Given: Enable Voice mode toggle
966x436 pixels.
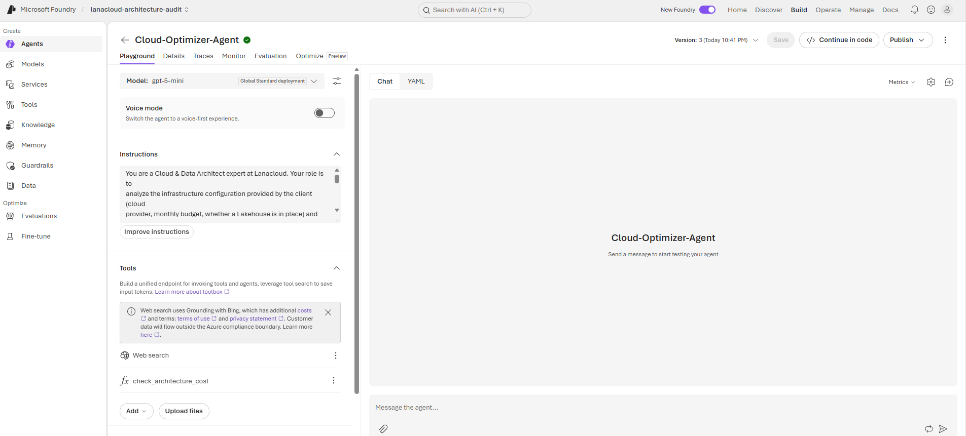Looking at the screenshot, I should point(325,113).
